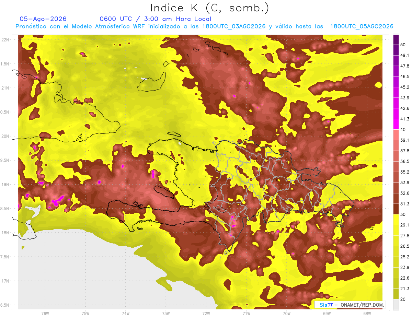
Task: Click the colorbar value "32.6"
Action: 404,193
